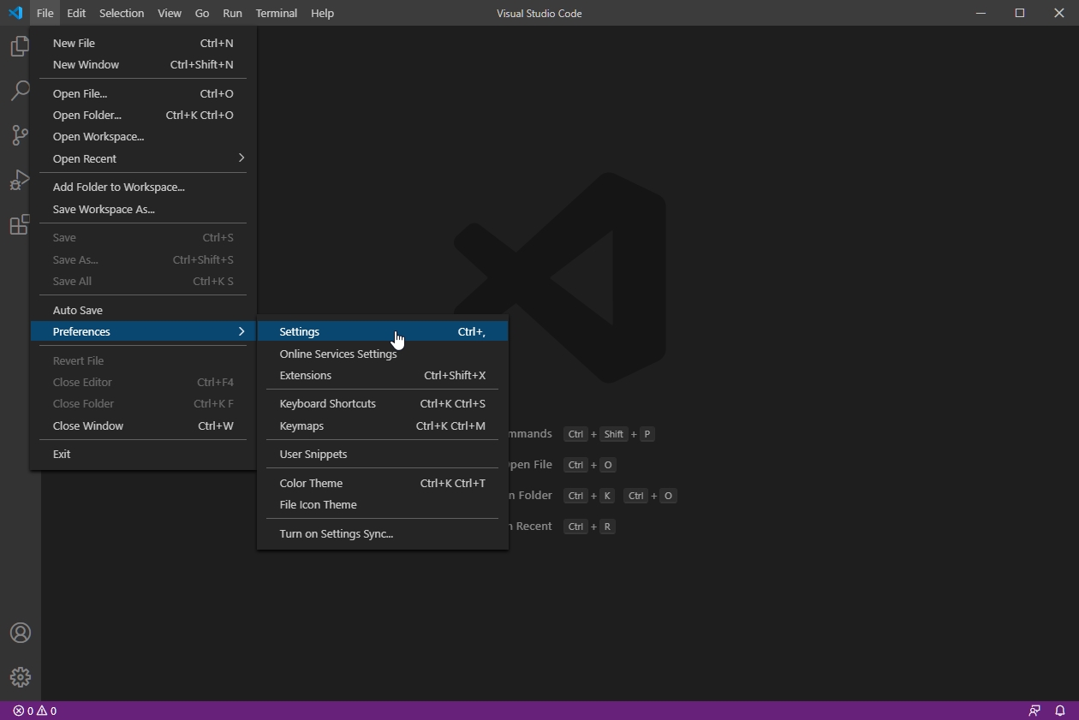This screenshot has width=1079, height=720.
Task: Choose Turn on Settings Sync...
Action: click(x=383, y=533)
